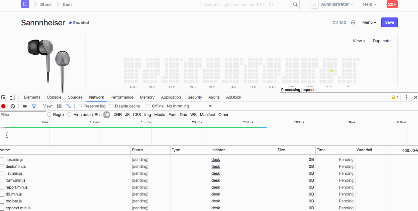418x211 pixels.
Task: Toggle capture screenshots camera icon
Action: pyautogui.click(x=25, y=106)
